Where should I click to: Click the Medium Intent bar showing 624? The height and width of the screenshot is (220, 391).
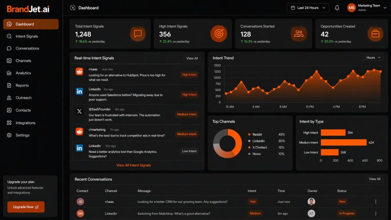(344, 142)
